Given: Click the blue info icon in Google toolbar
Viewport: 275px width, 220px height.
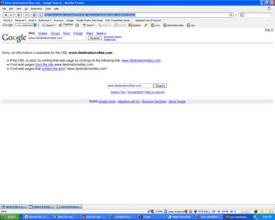Looking at the screenshot, I should 77,25.
